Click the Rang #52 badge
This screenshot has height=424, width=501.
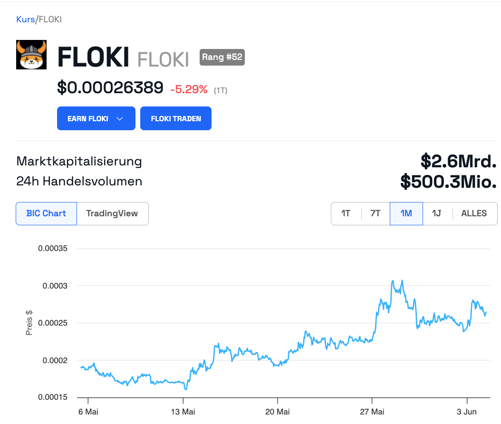click(x=222, y=58)
